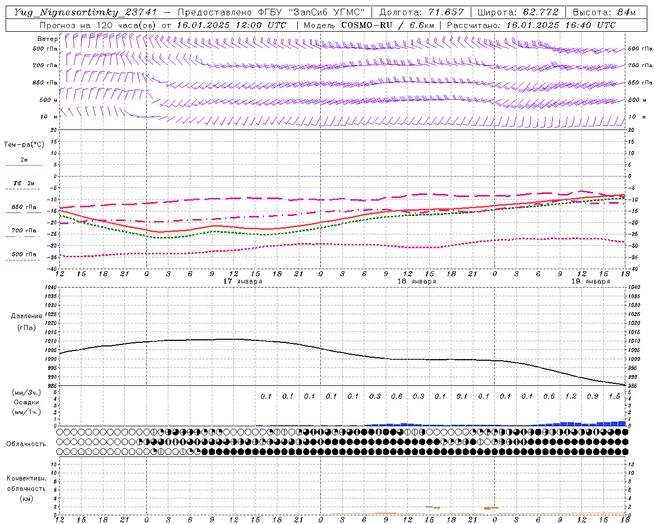Click the 17 января date label
This screenshot has width=655, height=524.
point(243,281)
